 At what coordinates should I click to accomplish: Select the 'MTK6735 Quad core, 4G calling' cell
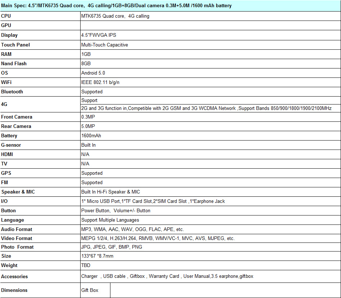click(210, 16)
